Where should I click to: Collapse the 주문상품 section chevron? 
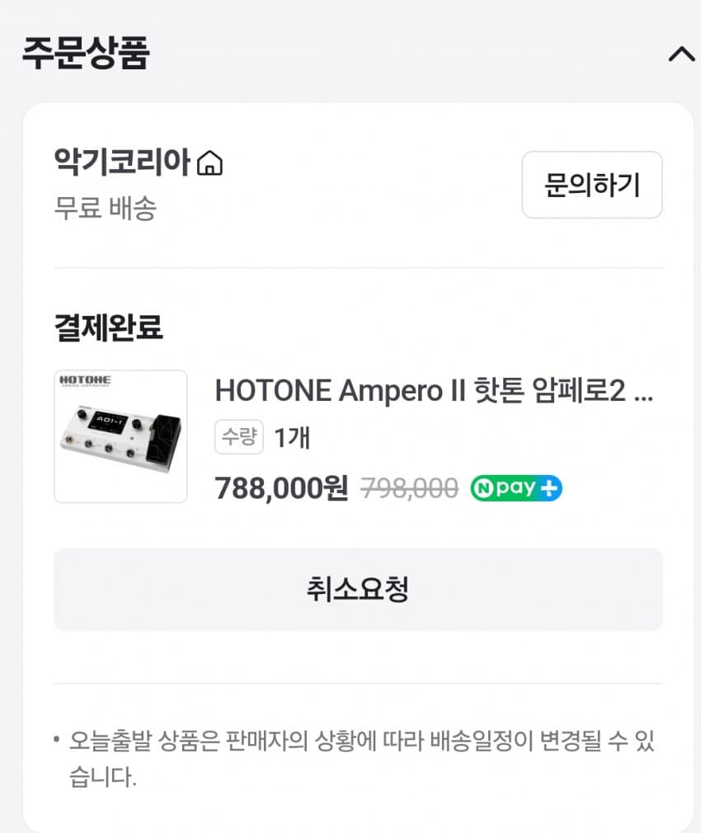coord(681,54)
